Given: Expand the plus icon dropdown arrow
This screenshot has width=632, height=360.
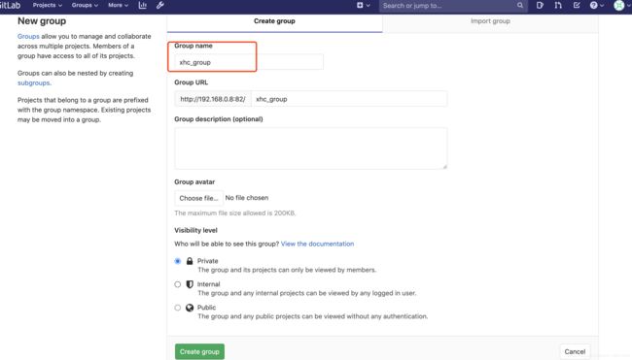Looking at the screenshot, I should coord(368,6).
